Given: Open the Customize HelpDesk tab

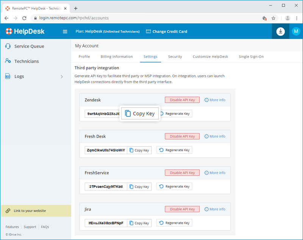Looking at the screenshot, I should click(x=210, y=57).
